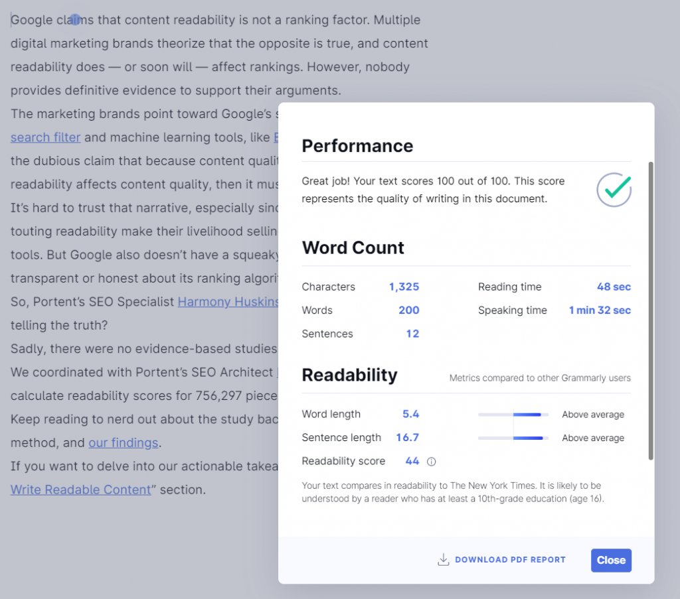Open the Harmony Huskinson link
This screenshot has width=680, height=599.
[228, 301]
